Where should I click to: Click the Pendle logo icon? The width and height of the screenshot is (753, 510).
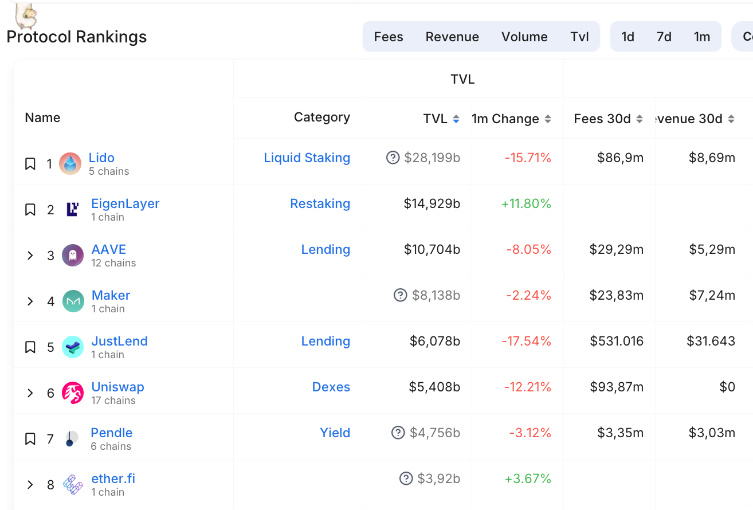tap(71, 439)
